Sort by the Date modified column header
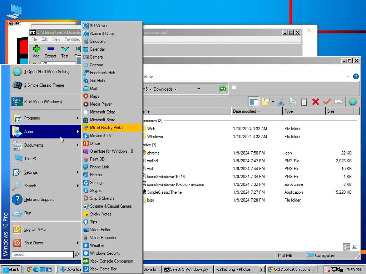366x274 pixels. [257, 111]
